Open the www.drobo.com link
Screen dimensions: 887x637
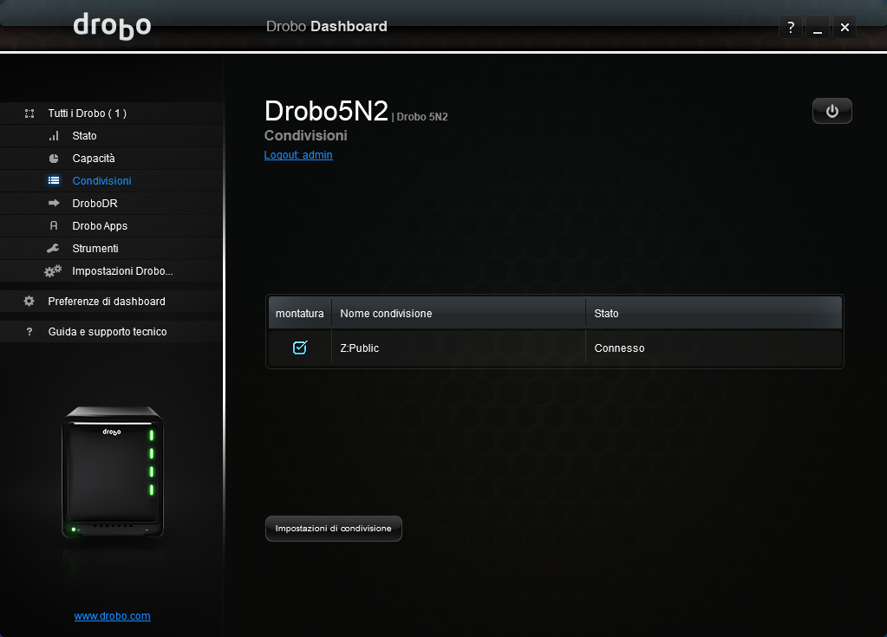pyautogui.click(x=113, y=616)
